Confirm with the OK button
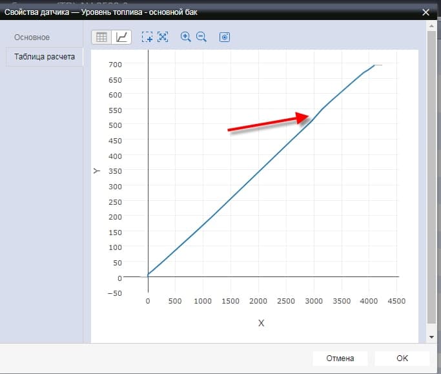This screenshot has height=374, width=441. coord(402,358)
